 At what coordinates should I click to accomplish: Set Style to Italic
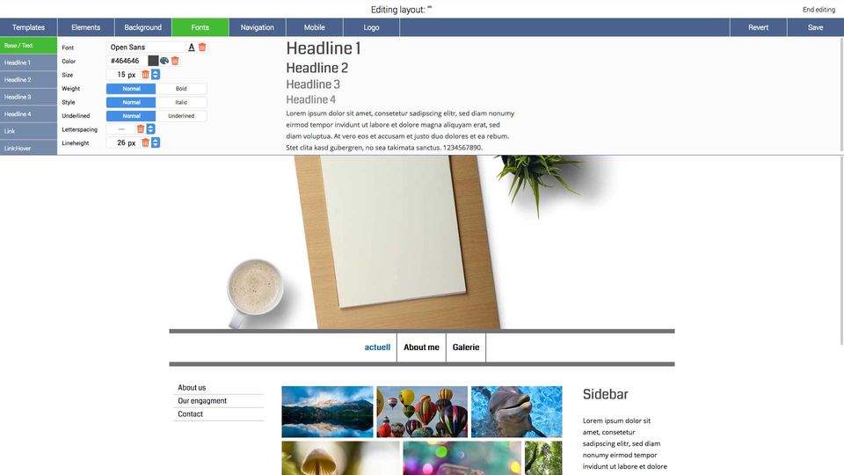[x=181, y=102]
